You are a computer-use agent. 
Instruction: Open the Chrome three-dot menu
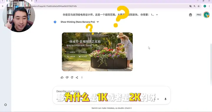coord(209,6)
